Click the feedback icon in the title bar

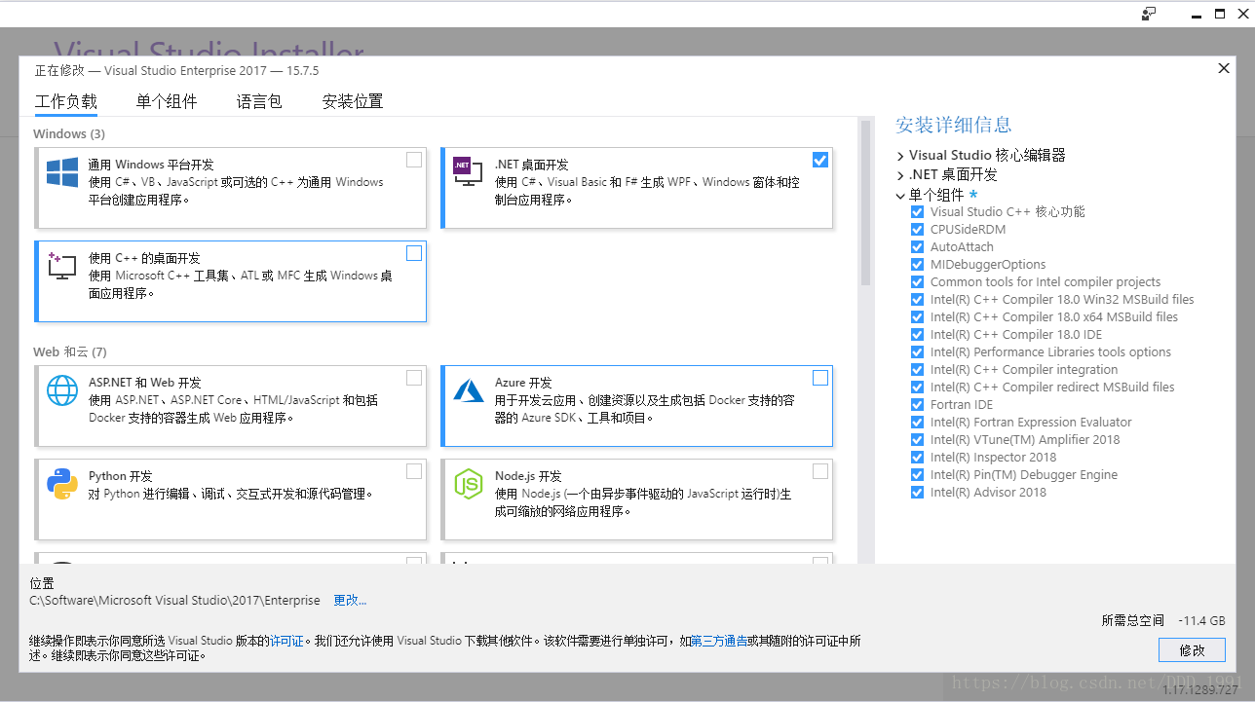pos(1149,14)
